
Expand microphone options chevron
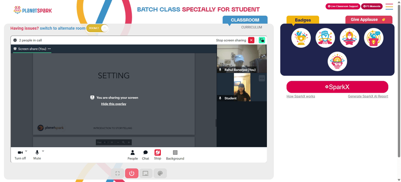click(x=43, y=151)
